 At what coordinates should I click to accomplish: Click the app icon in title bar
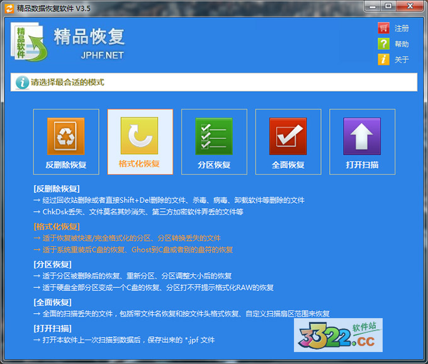(9, 8)
